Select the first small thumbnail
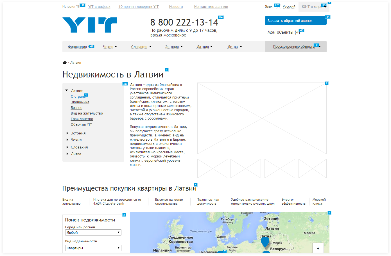 [x=213, y=168]
